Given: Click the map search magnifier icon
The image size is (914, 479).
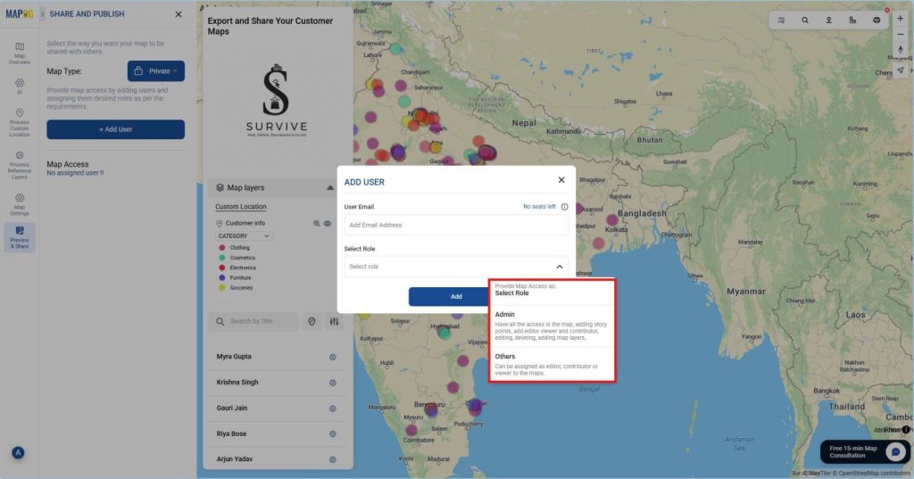Looking at the screenshot, I should coord(804,20).
